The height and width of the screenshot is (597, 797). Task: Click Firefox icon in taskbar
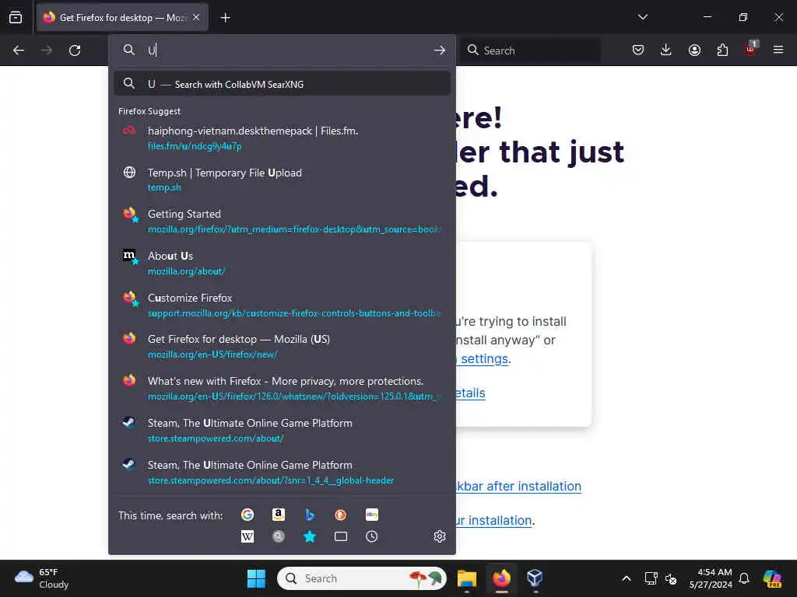pos(502,578)
